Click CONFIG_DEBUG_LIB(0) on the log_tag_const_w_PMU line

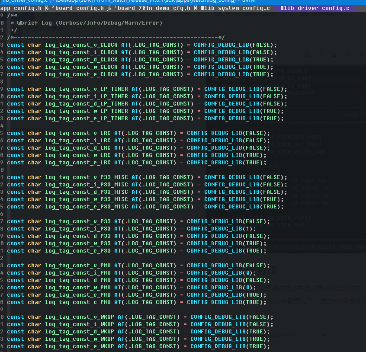[x=220, y=288]
